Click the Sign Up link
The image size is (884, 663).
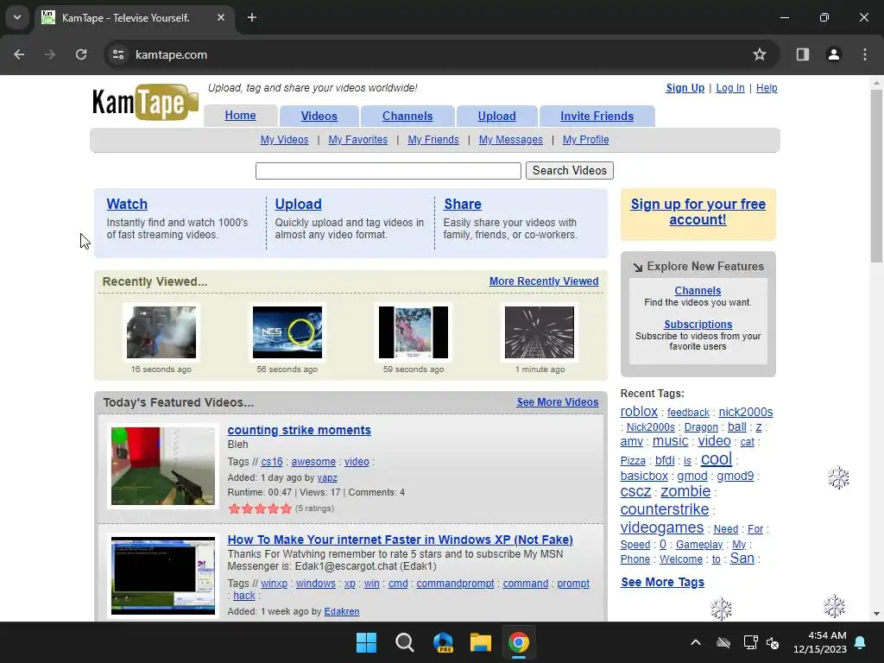point(685,88)
